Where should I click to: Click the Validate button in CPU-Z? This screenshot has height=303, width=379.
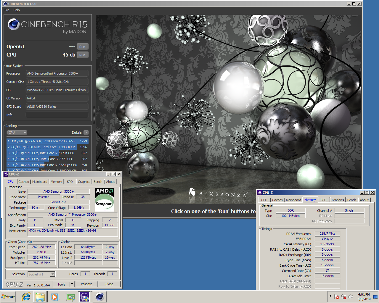86,284
